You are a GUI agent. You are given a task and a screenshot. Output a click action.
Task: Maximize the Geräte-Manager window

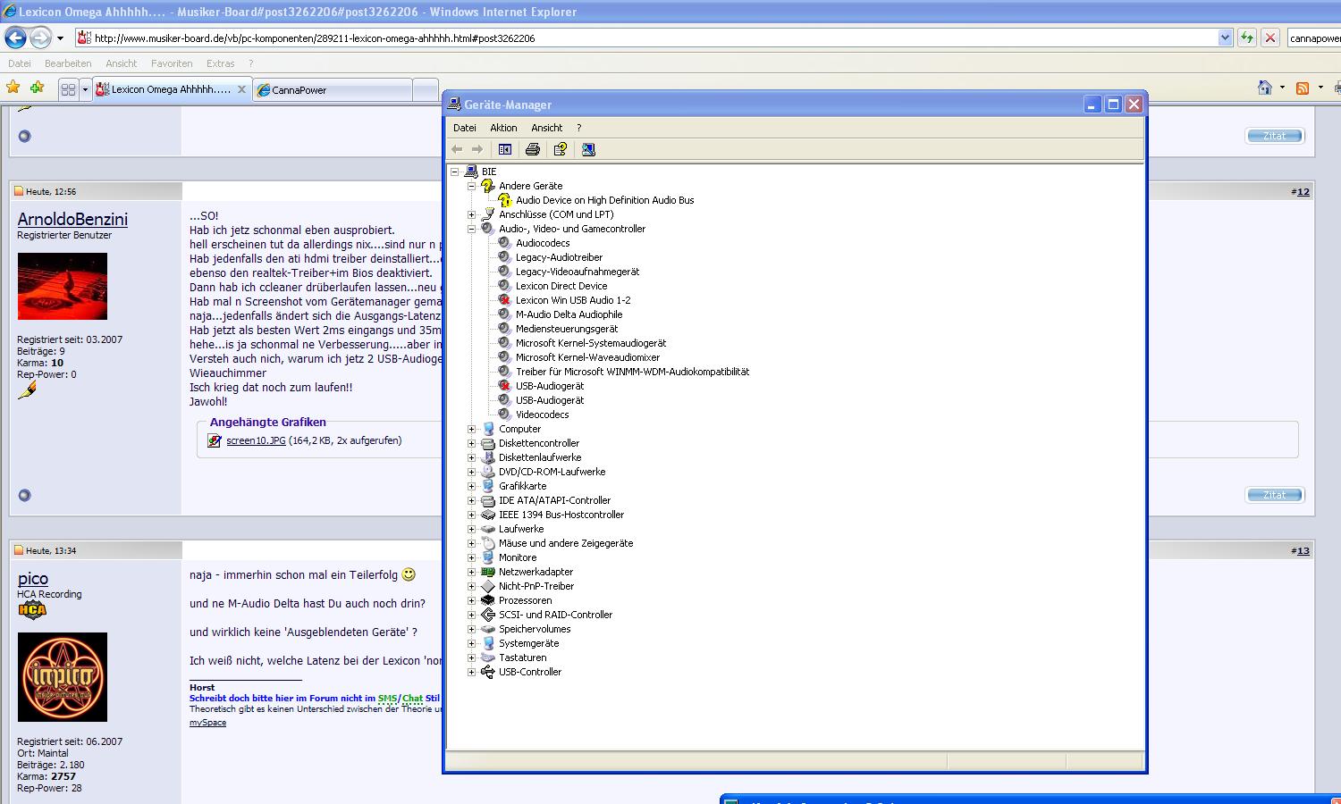click(1113, 105)
